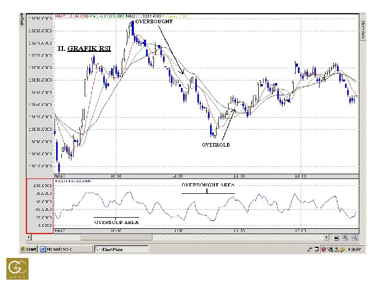Click the horizontal scrollbar thumb
This screenshot has width=381, height=286.
(x=116, y=237)
